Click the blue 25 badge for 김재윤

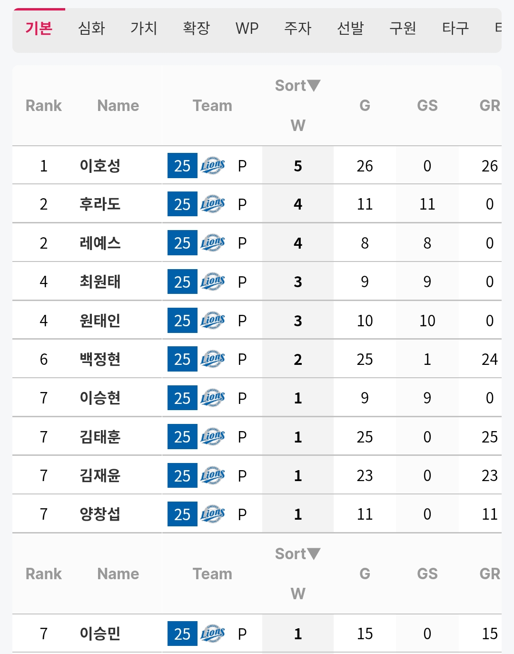[x=182, y=475]
